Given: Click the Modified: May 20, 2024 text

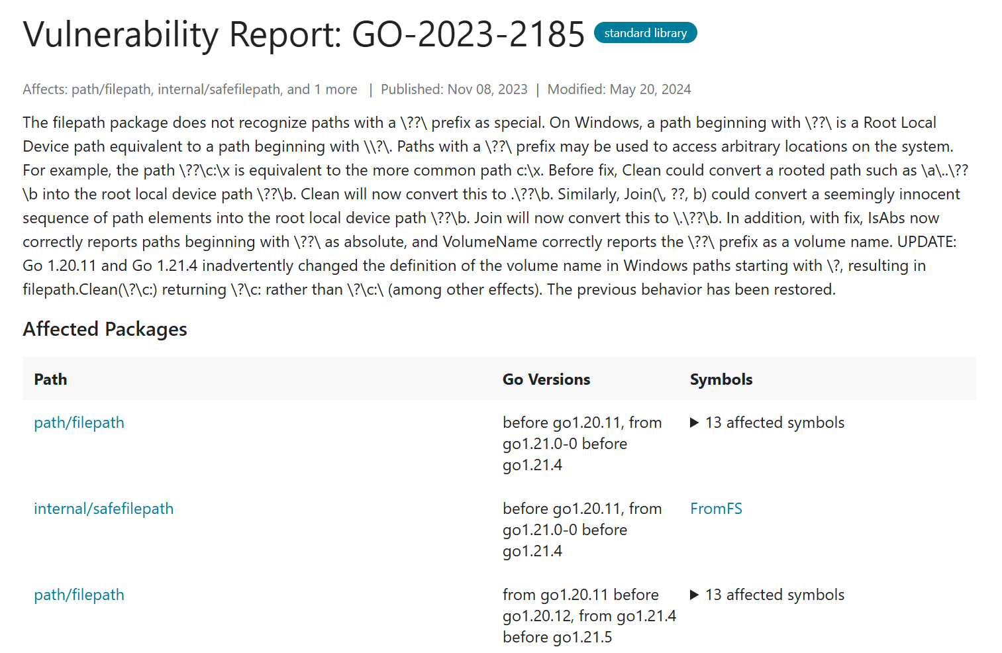Looking at the screenshot, I should [x=619, y=89].
